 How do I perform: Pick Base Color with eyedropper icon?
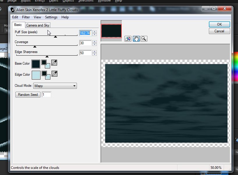coord(54,63)
